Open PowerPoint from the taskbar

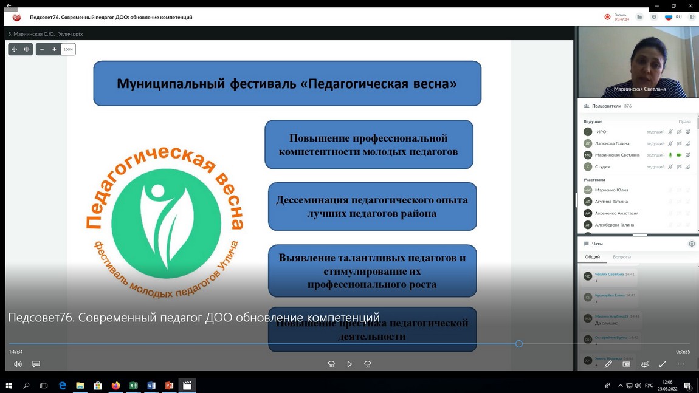pyautogui.click(x=169, y=386)
